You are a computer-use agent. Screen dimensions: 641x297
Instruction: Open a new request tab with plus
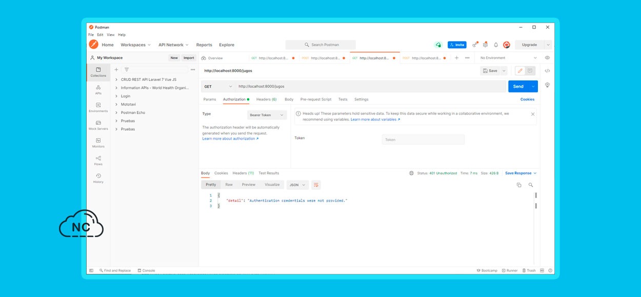point(456,58)
